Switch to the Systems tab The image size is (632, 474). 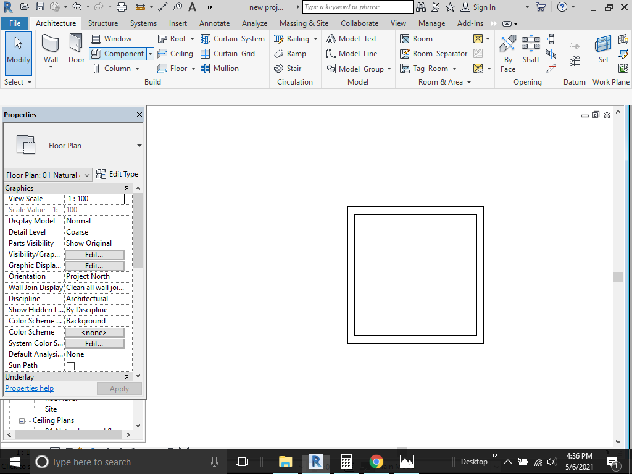143,23
